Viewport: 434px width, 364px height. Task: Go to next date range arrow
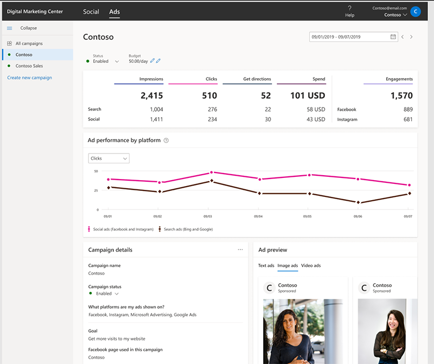coord(411,37)
